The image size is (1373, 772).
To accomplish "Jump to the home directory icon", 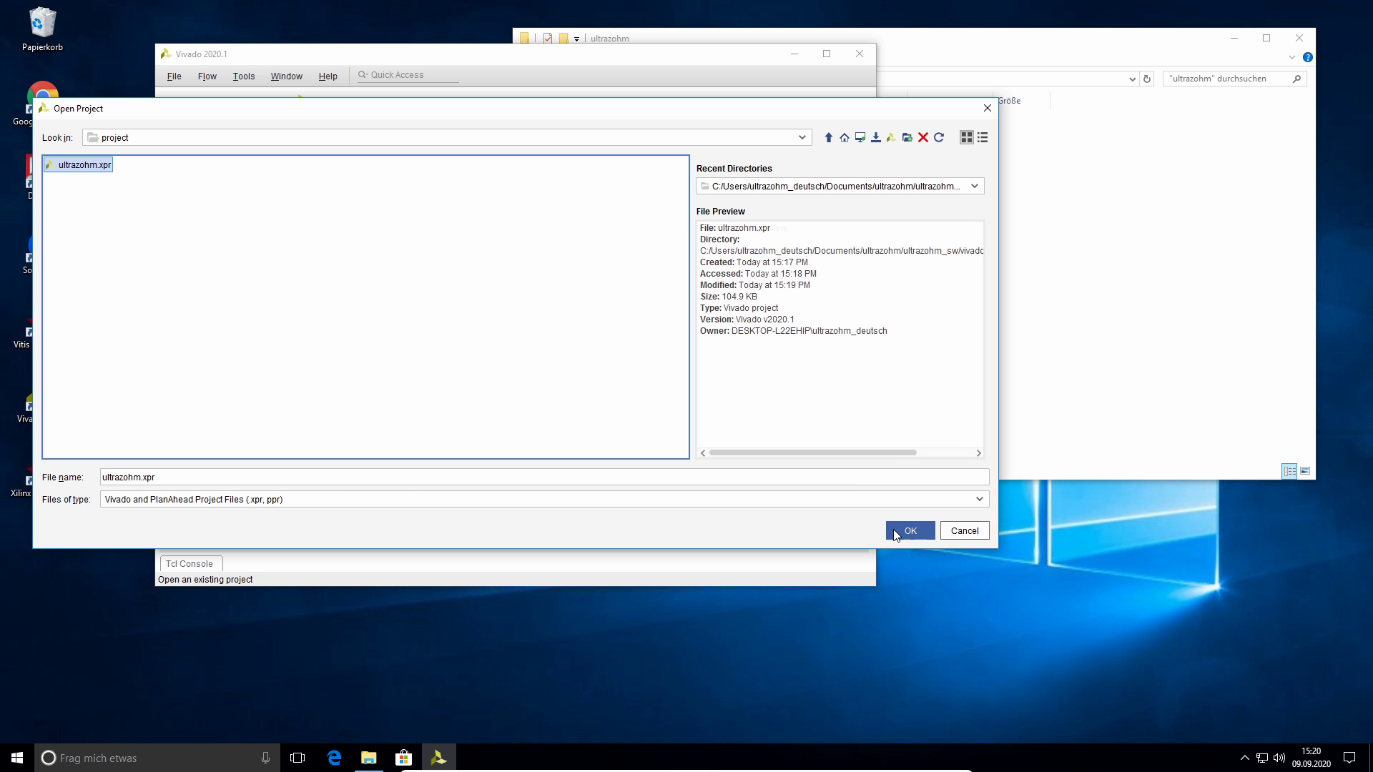I will click(844, 137).
